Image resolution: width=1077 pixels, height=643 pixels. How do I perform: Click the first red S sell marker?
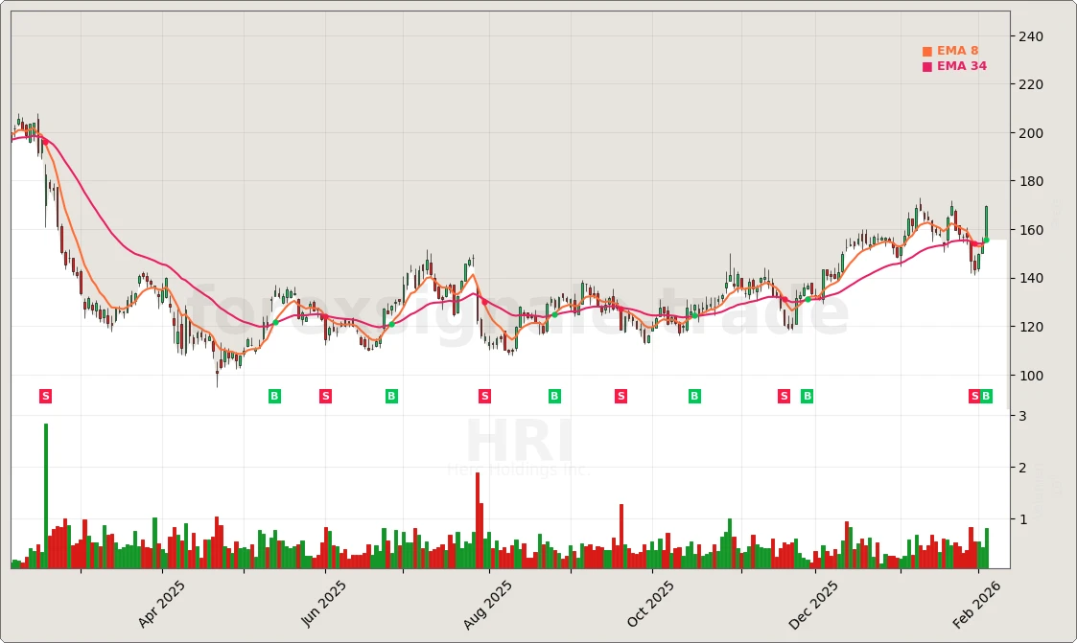pos(44,395)
